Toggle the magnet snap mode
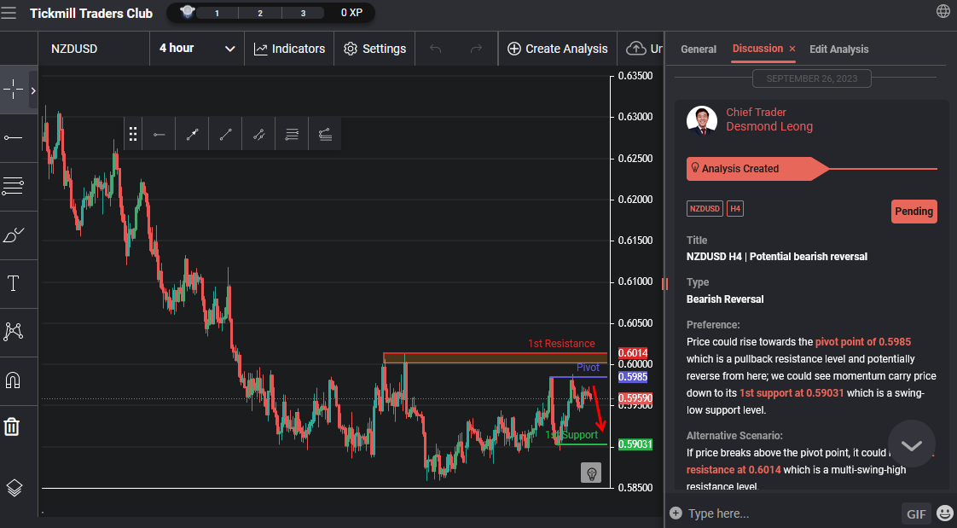Viewport: 957px width, 528px height. 14,380
